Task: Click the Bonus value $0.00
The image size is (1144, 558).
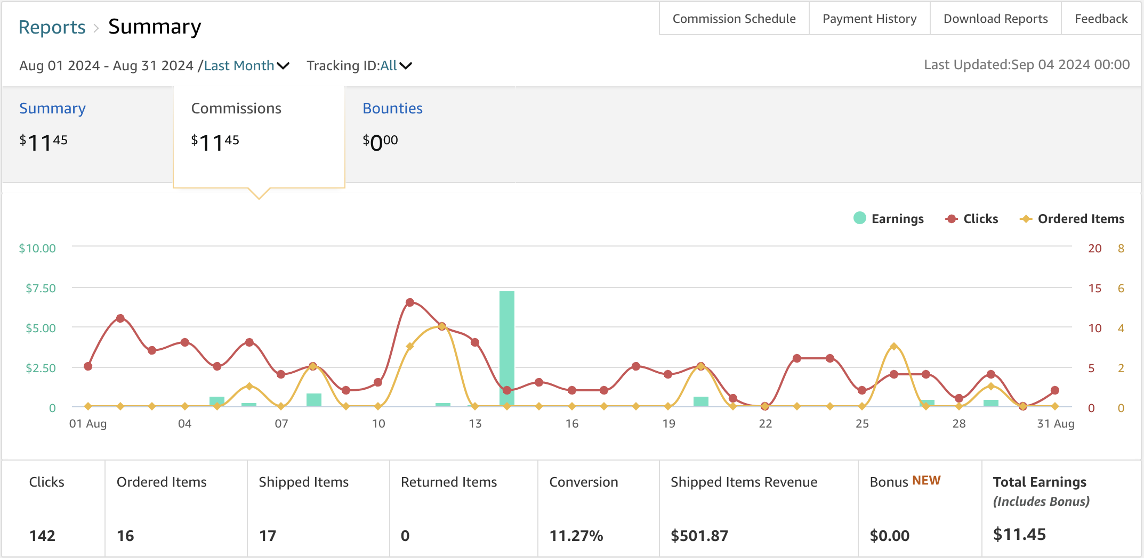Action: 890,536
